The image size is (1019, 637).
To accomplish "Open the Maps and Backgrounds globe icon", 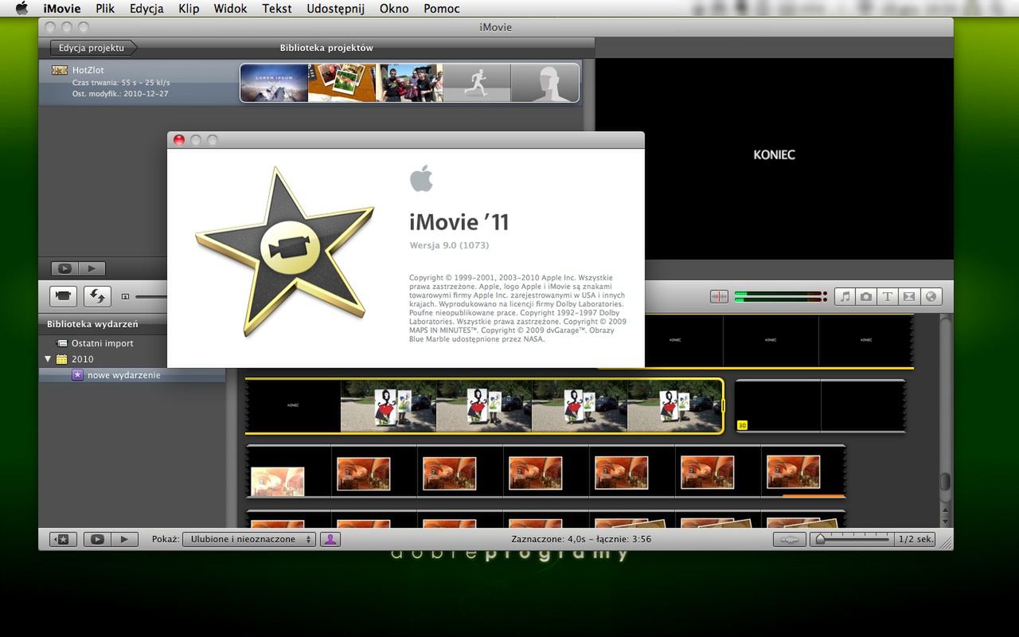I will (x=931, y=296).
